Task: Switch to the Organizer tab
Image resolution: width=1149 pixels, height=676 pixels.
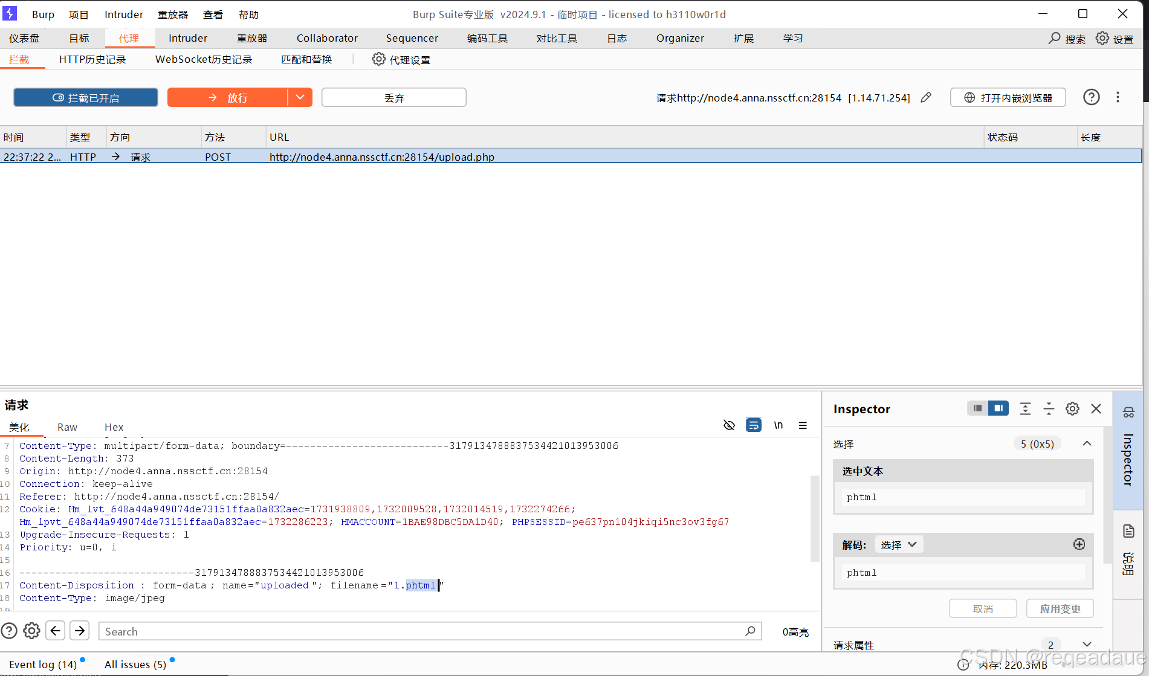Action: coord(680,38)
